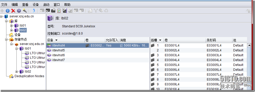The image size is (255, 92).
Task: Open the 窗口 menu
Action: pos(57,5)
